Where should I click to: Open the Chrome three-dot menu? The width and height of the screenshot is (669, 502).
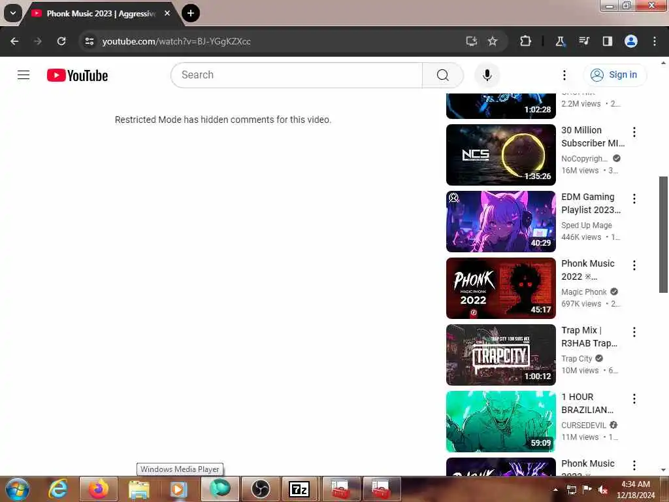pos(654,41)
